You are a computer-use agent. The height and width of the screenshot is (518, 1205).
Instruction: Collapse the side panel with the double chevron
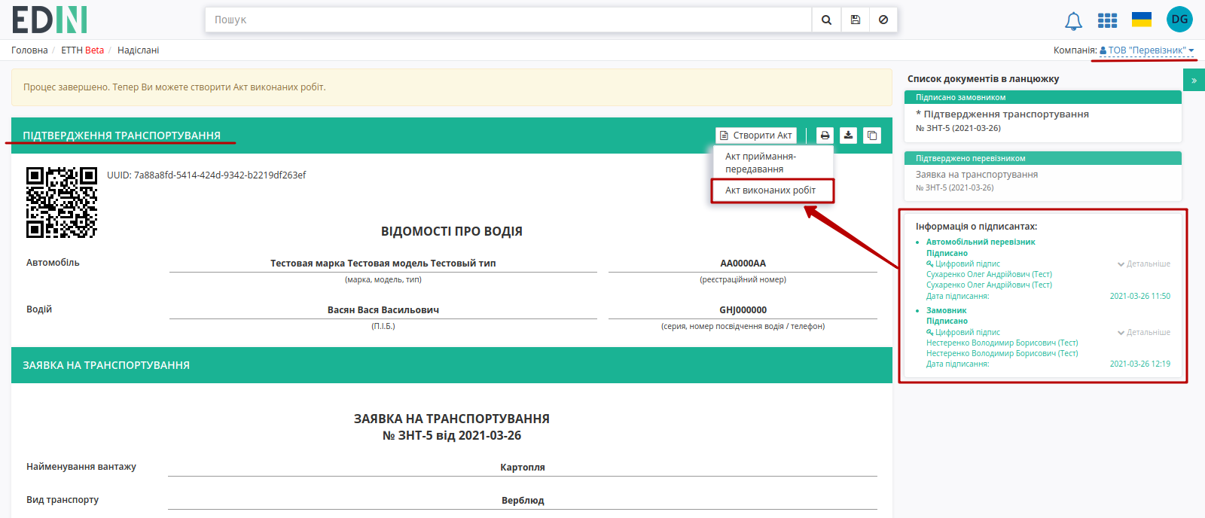point(1194,80)
